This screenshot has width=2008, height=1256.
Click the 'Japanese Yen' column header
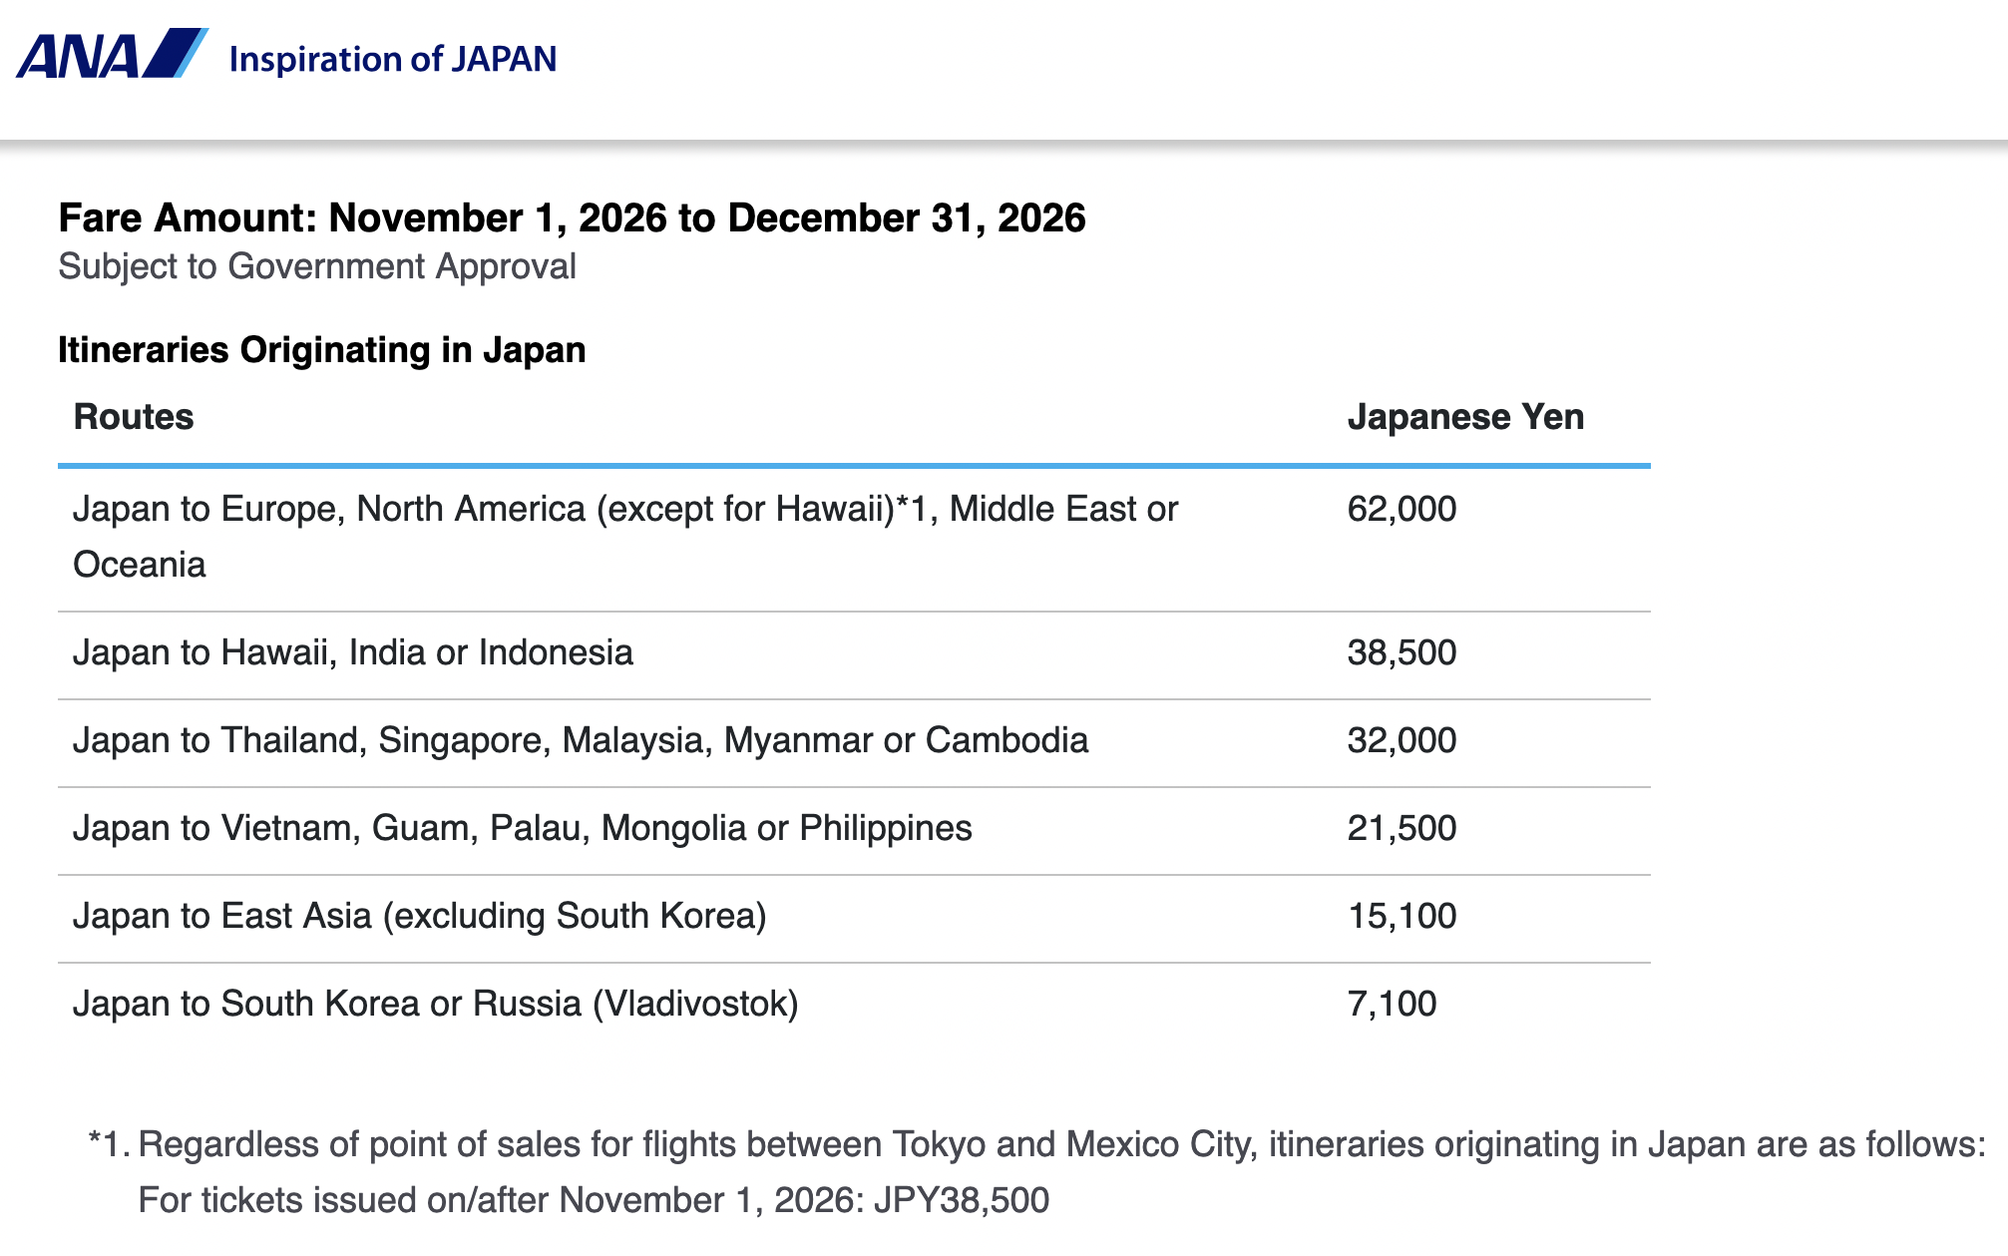click(1465, 417)
